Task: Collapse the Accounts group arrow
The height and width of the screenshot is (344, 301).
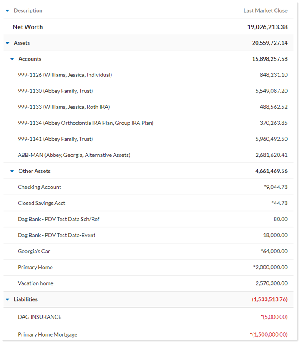Action: click(12, 59)
